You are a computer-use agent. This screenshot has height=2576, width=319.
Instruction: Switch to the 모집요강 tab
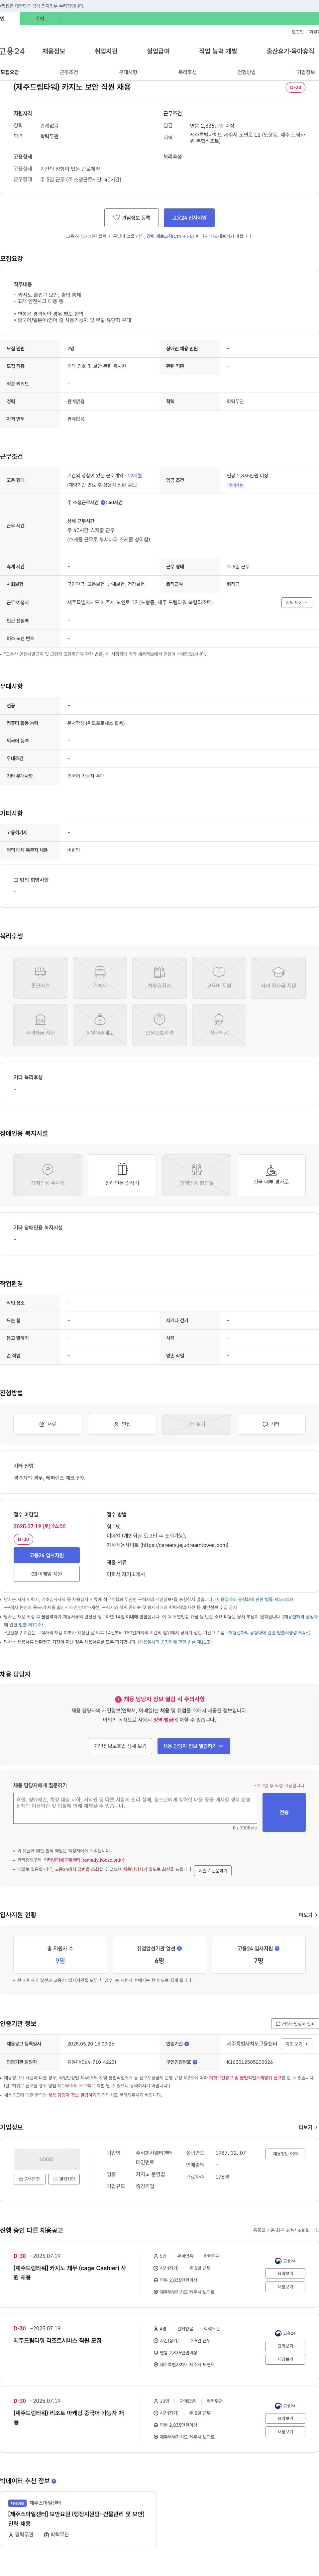click(x=10, y=72)
